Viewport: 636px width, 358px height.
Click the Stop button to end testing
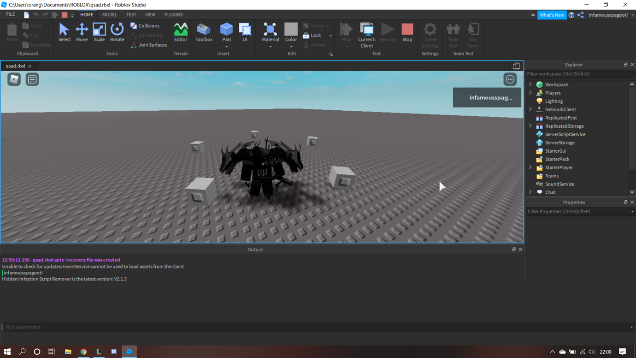407,32
